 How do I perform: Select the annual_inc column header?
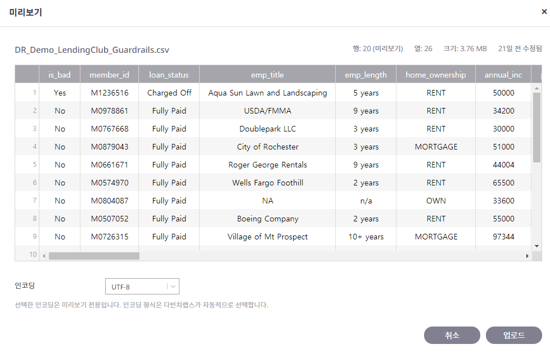coord(503,75)
